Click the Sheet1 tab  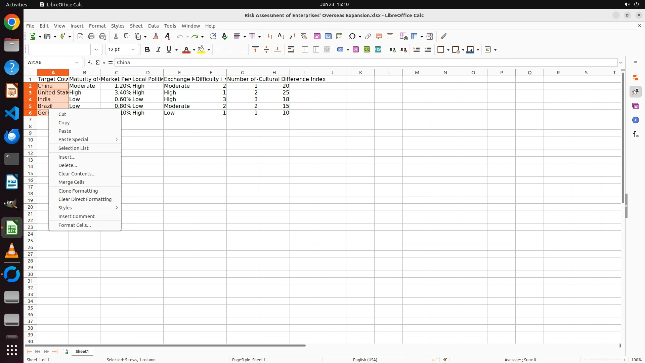[x=82, y=352]
